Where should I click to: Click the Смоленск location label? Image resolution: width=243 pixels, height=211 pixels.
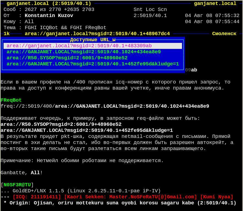coord(224,34)
